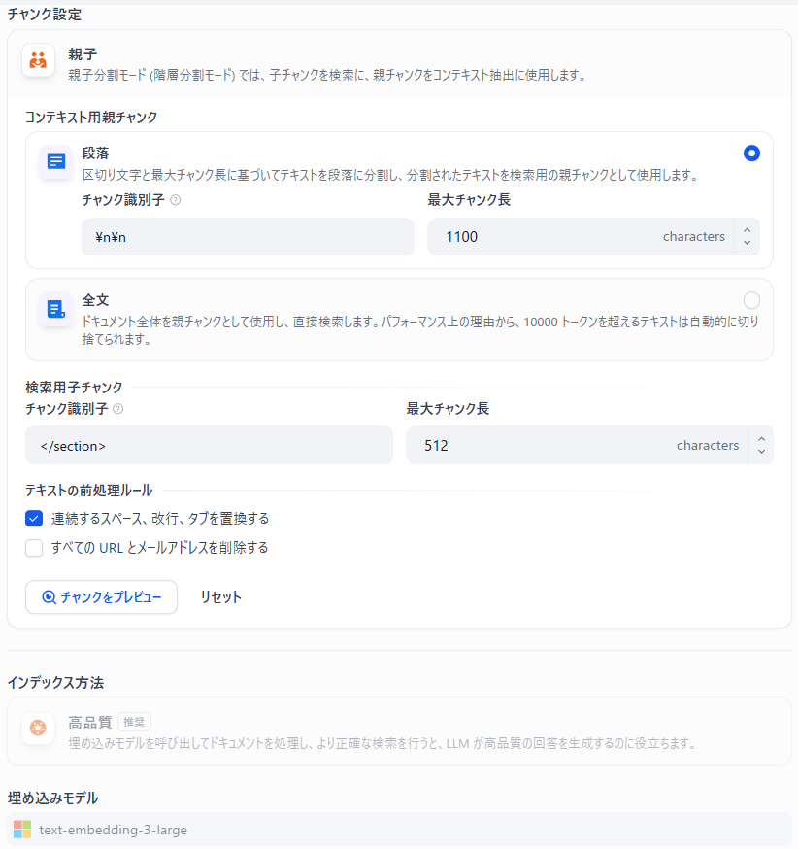Click the parent-child (親子) mode icon

38,61
